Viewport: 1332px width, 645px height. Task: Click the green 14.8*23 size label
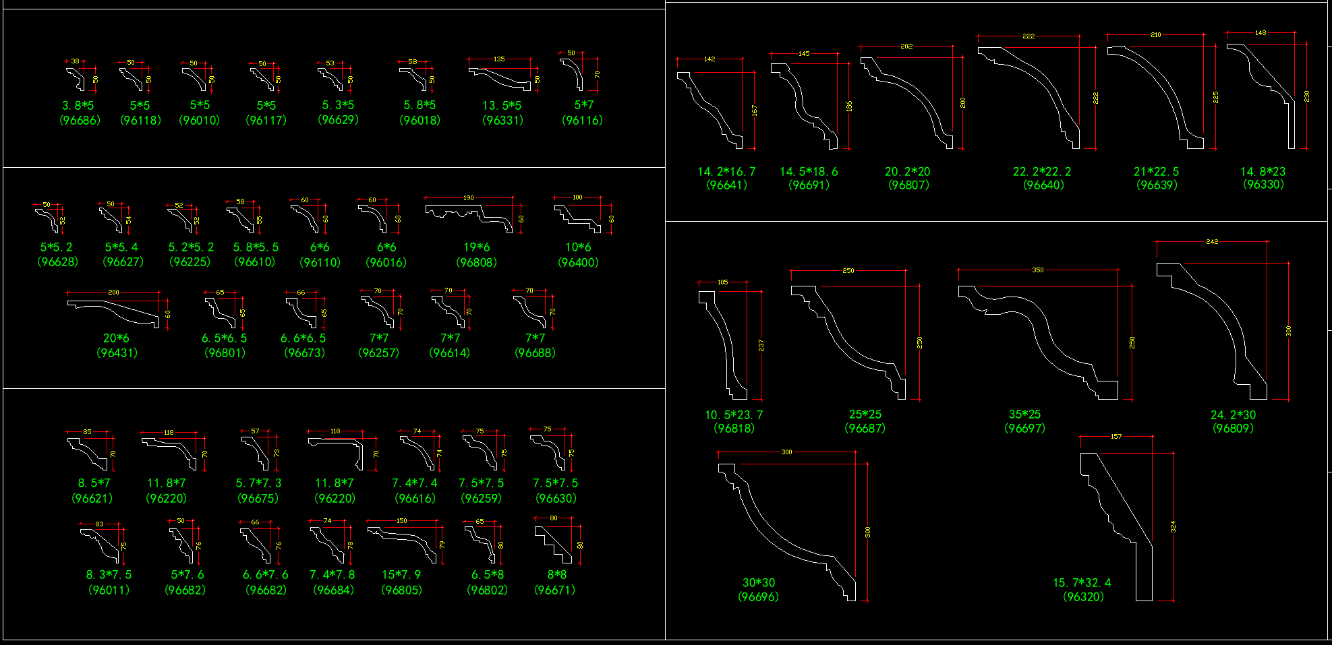tap(1263, 172)
